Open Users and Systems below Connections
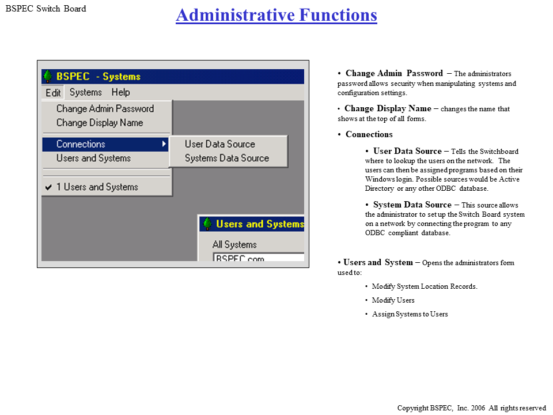Image resolution: width=553 pixels, height=415 pixels. (93, 158)
